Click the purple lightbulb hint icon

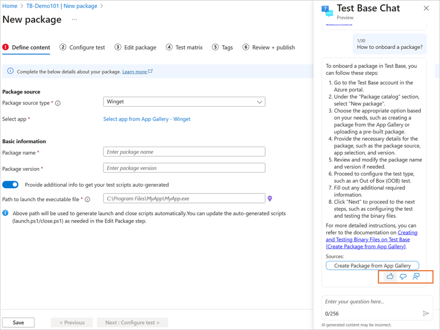tap(270, 199)
